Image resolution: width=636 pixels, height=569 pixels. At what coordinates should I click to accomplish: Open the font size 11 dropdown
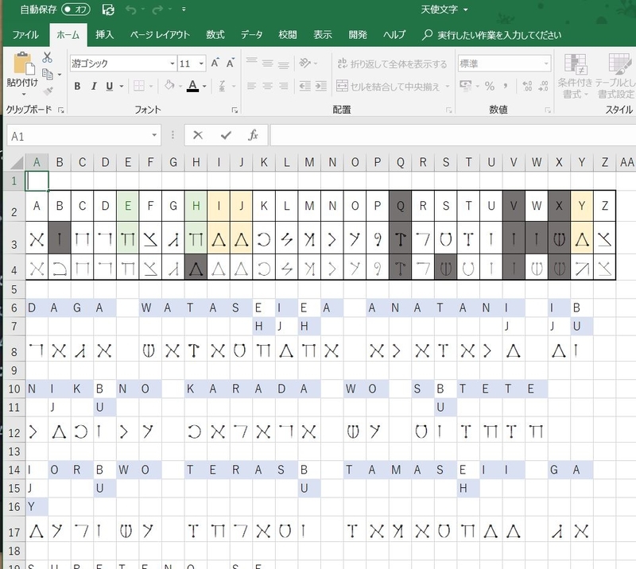point(201,64)
